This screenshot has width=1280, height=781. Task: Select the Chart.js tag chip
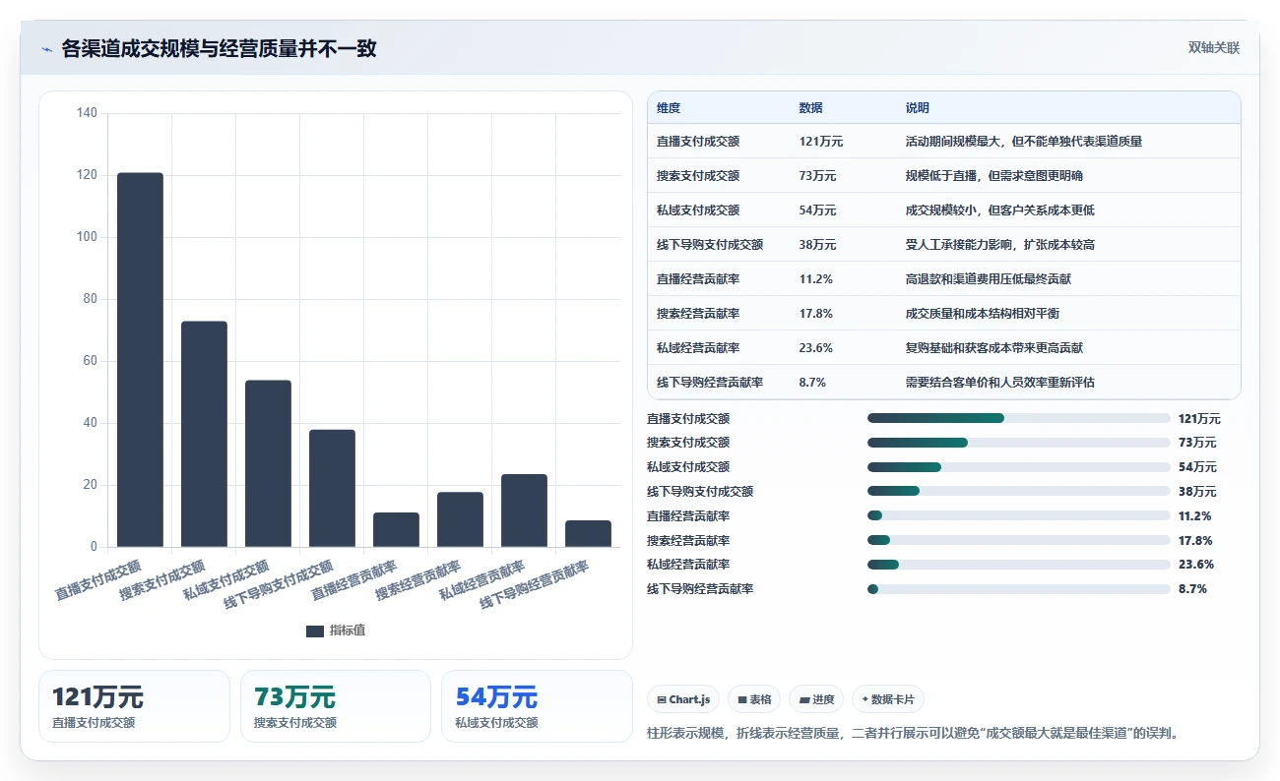pyautogui.click(x=683, y=699)
